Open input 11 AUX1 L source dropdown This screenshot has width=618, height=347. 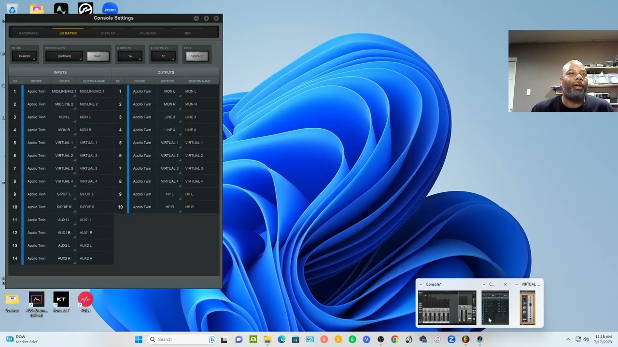[x=64, y=220]
